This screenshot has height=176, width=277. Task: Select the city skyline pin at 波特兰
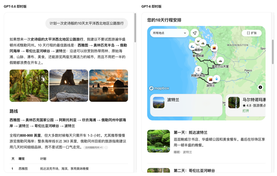[x=211, y=79]
